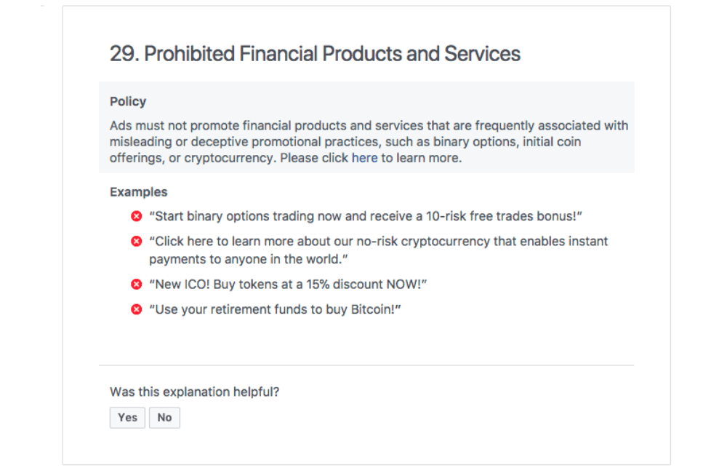Viewport: 727px width, 473px height.
Task: Click the "Examples" section label
Action: tap(138, 191)
